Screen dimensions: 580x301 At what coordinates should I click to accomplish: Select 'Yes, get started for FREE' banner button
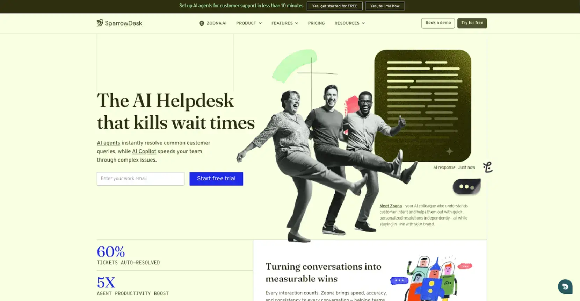334,6
